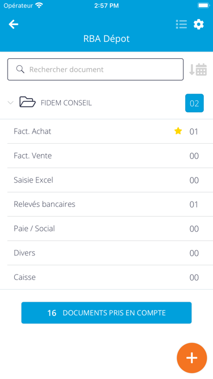This screenshot has width=213, height=379.
Task: Open the list view icon in header
Action: tap(181, 25)
